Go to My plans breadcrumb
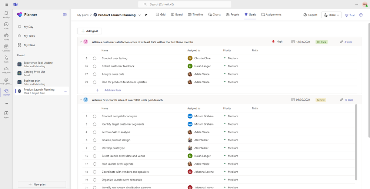 [x=83, y=15]
